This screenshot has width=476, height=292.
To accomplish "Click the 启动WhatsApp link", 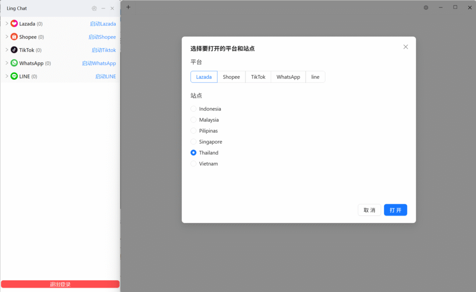I will (99, 63).
